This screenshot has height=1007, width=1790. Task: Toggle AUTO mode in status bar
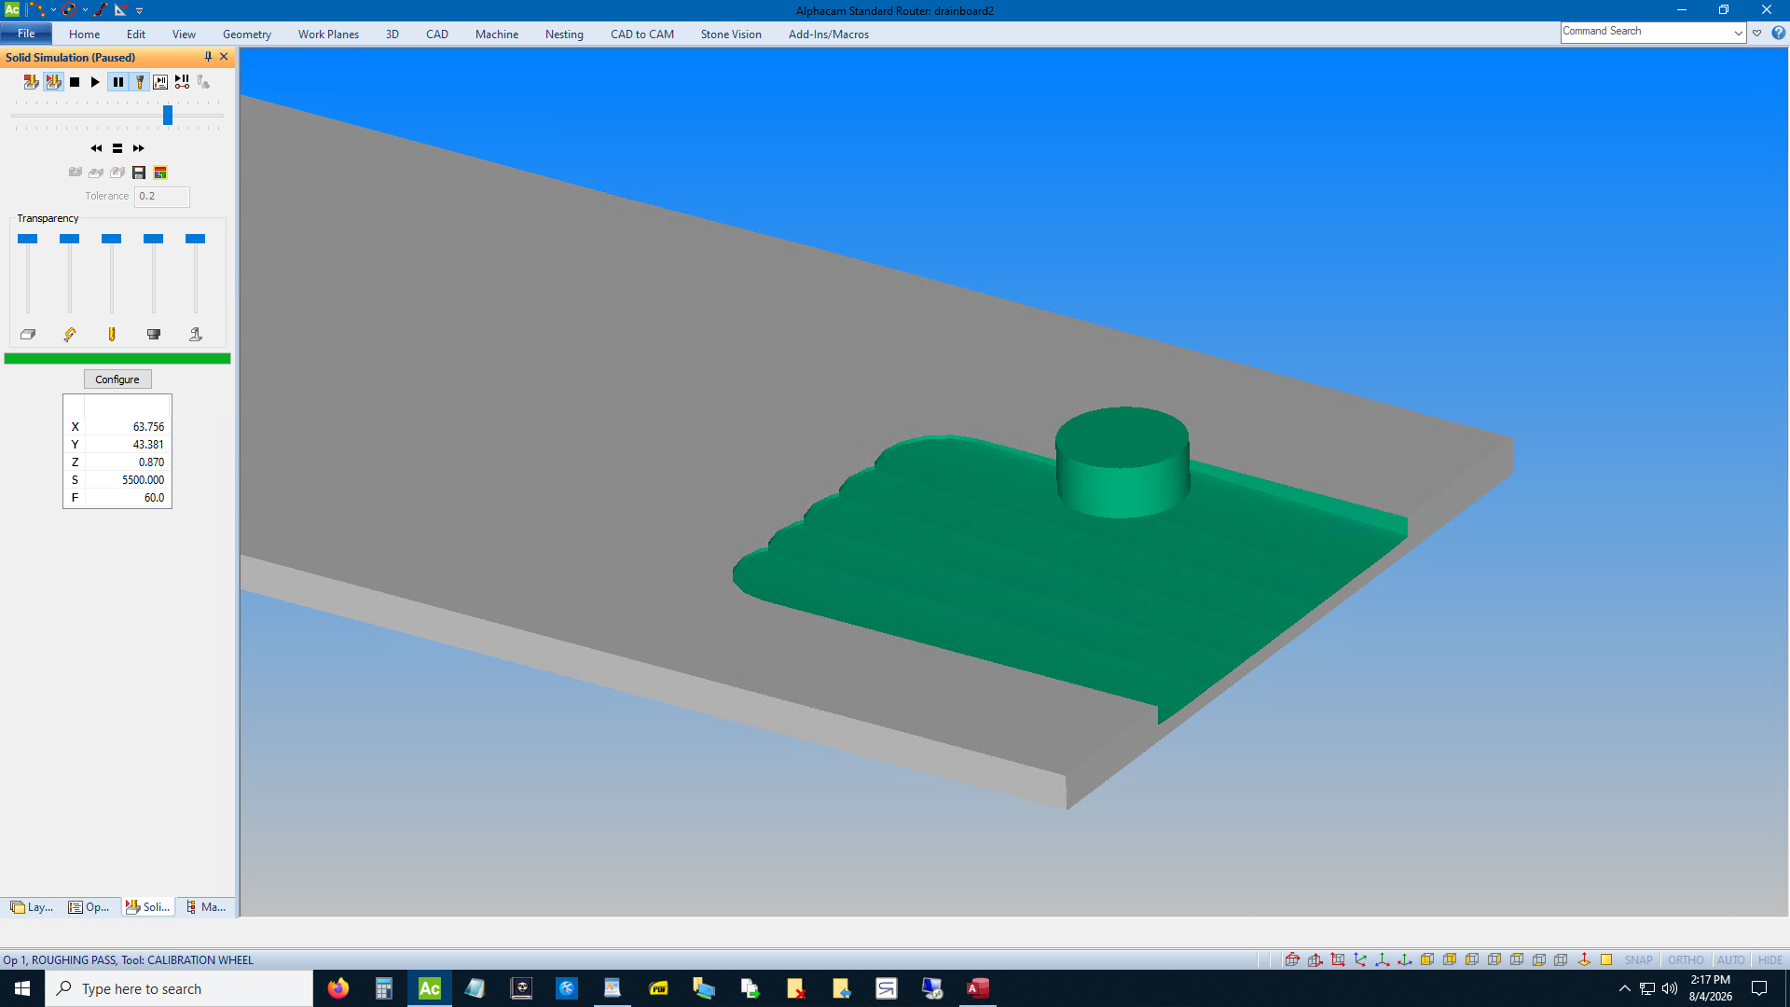tap(1730, 960)
